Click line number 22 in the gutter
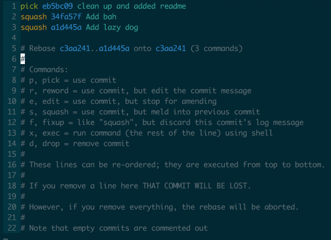The height and width of the screenshot is (240, 331). pos(12,228)
